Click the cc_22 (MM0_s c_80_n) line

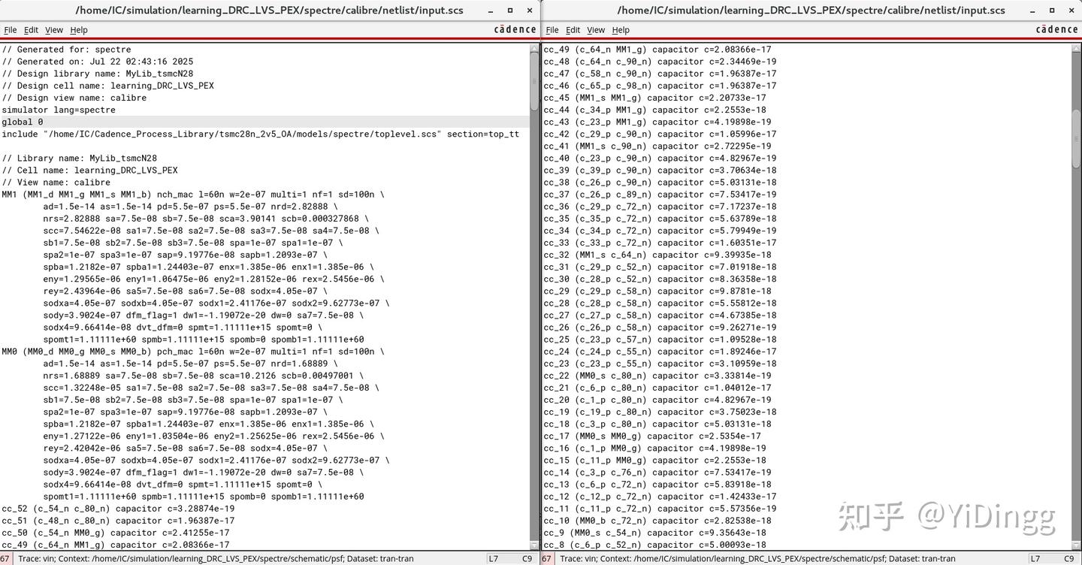click(657, 376)
